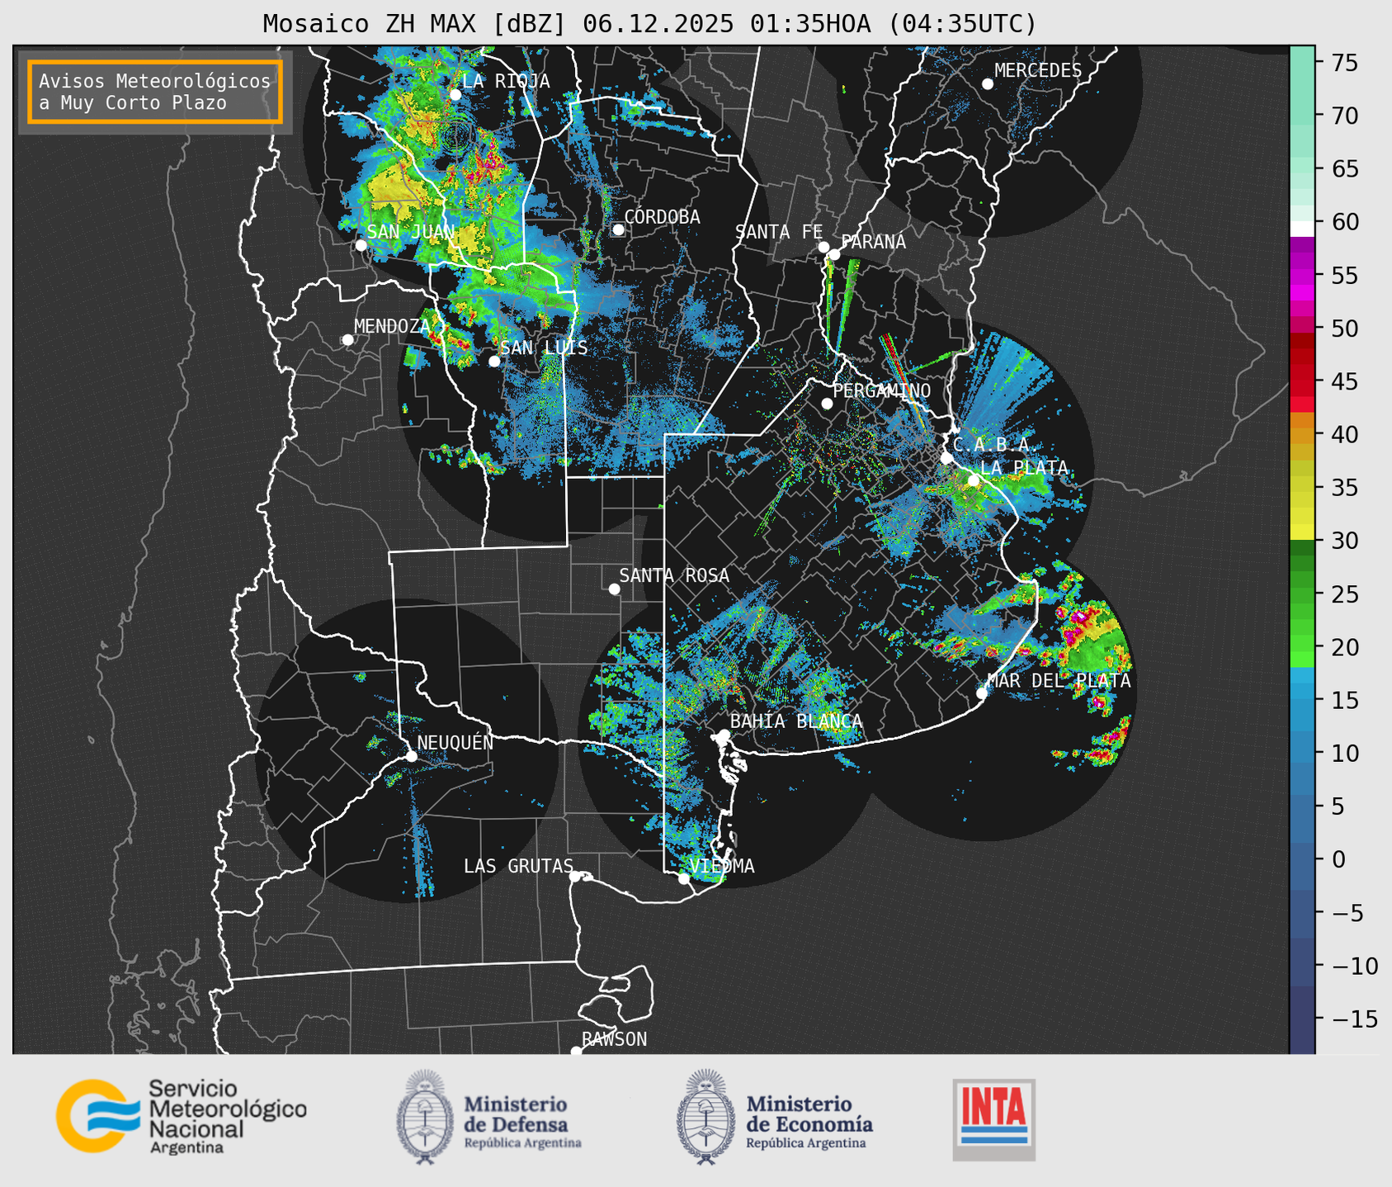Viewport: 1392px width, 1187px height.
Task: Click the Las Grutas city dot
Action: (575, 877)
